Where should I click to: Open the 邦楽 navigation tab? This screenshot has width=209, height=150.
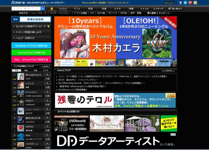click(x=90, y=9)
